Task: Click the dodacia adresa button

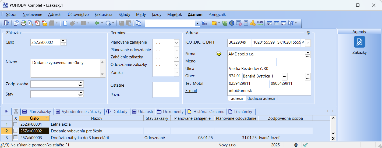Action: click(x=261, y=98)
